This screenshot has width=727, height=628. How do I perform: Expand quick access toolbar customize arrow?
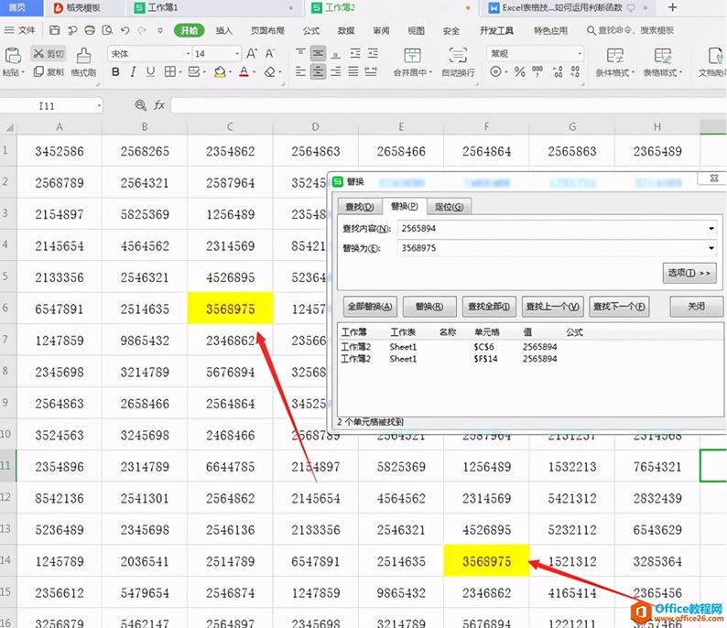160,30
